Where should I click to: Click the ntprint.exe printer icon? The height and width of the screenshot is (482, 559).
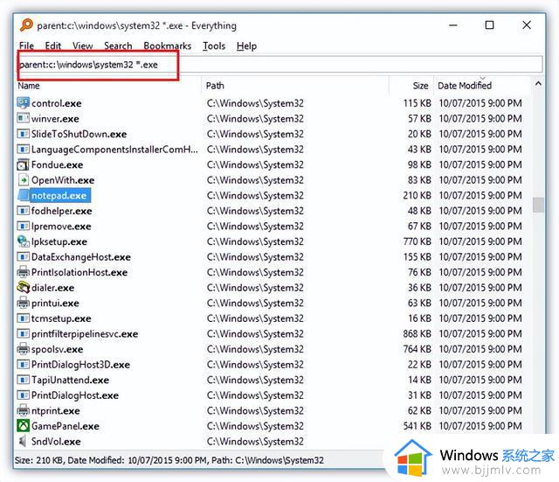click(x=24, y=410)
